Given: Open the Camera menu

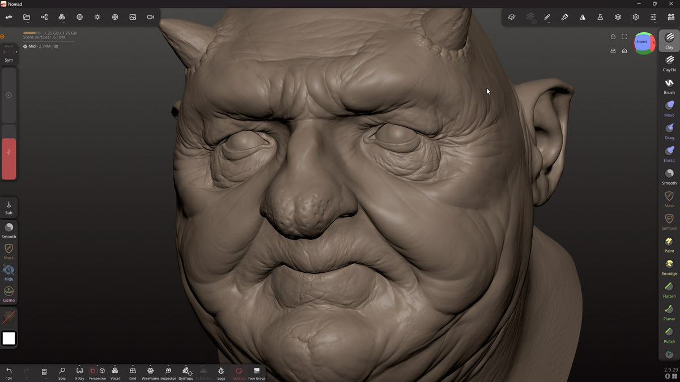Looking at the screenshot, I should [150, 17].
